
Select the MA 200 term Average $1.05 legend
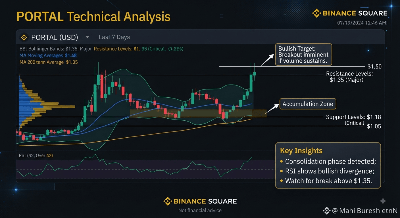(49, 62)
